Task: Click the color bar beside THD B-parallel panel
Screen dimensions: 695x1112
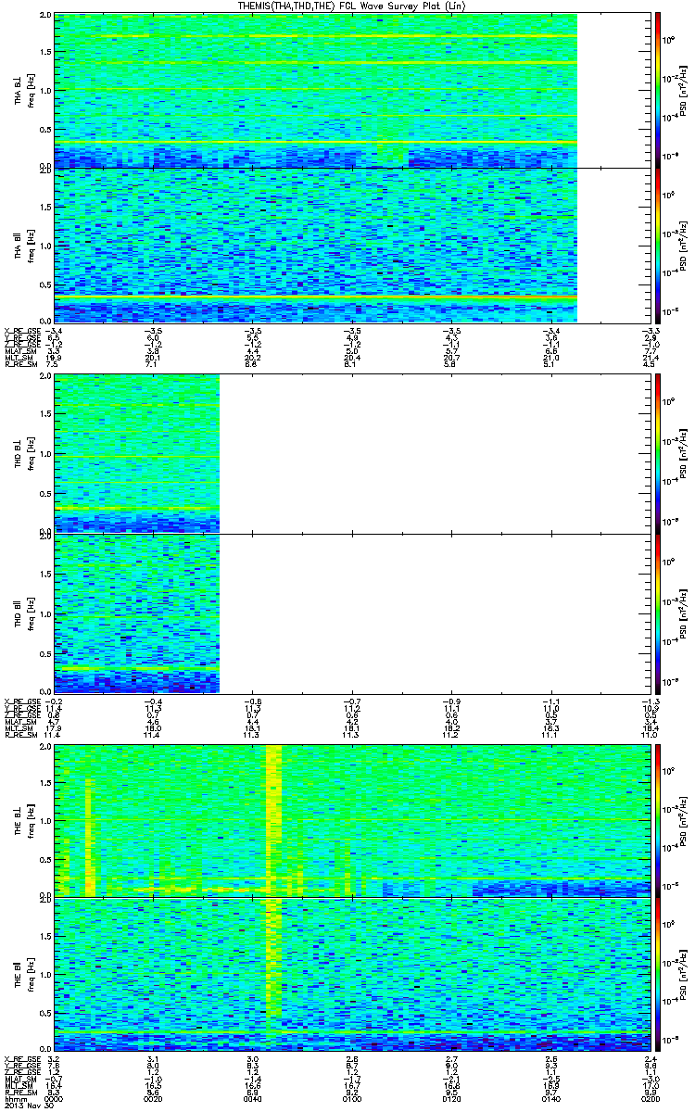Action: (658, 613)
